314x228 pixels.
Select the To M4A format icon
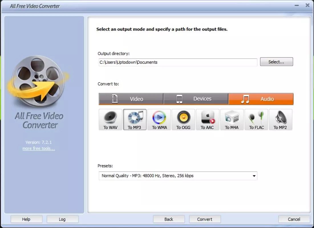click(232, 120)
